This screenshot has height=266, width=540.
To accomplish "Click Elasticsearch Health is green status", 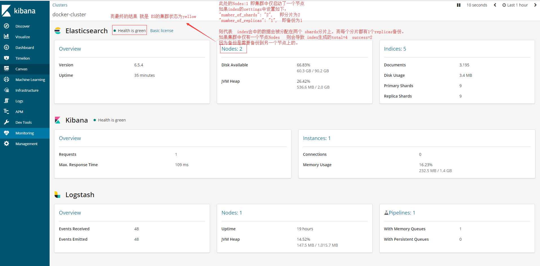I will [130, 31].
